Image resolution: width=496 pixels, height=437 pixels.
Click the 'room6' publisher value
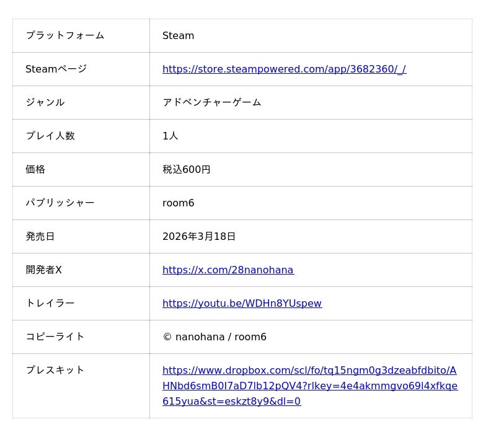[178, 203]
